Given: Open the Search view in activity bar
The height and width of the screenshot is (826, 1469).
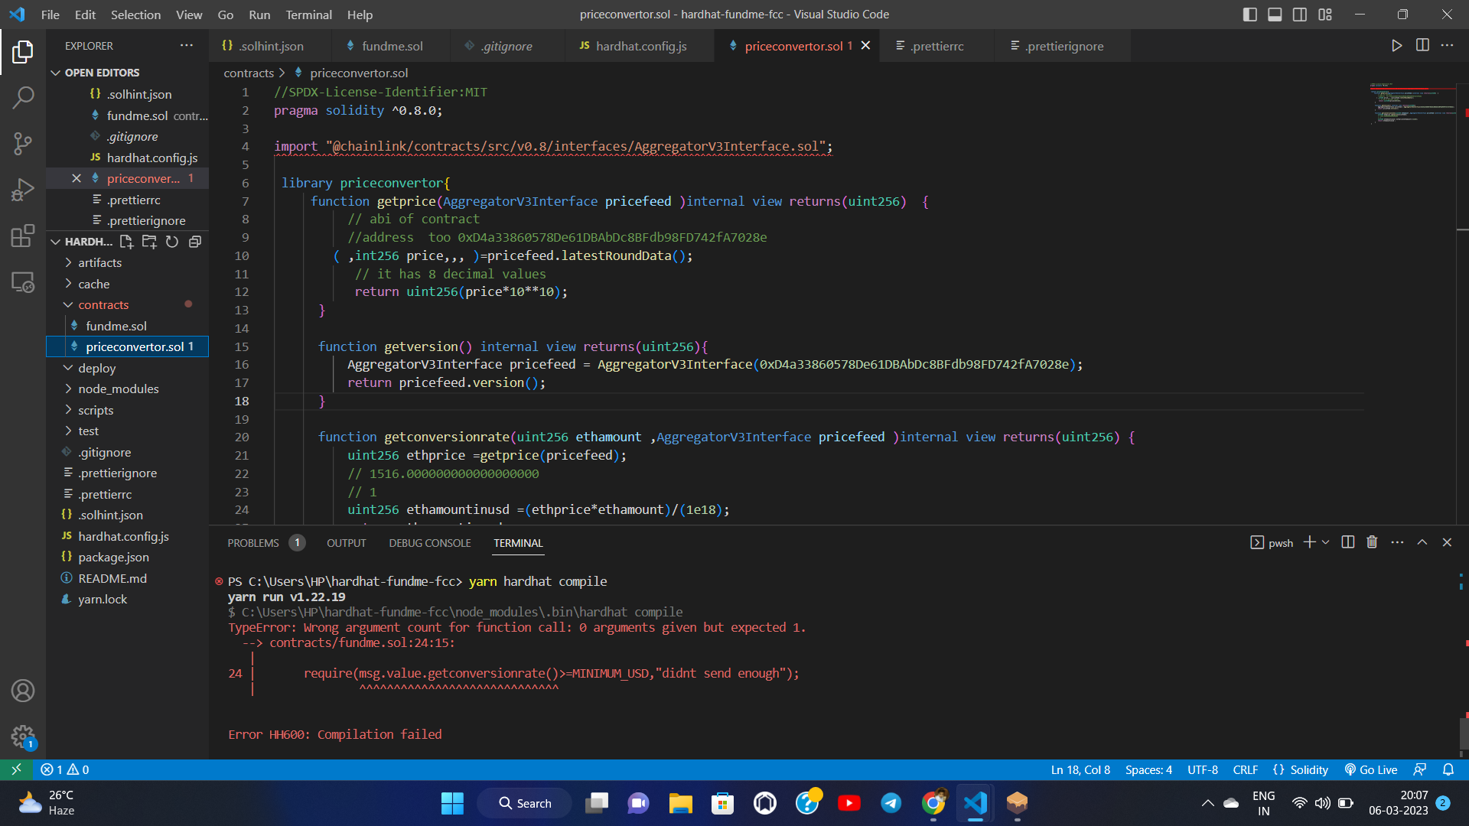Looking at the screenshot, I should [x=23, y=97].
